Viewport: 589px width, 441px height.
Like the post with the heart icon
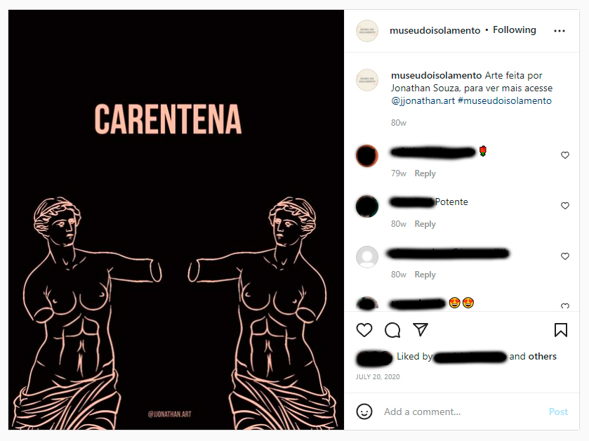pos(364,330)
